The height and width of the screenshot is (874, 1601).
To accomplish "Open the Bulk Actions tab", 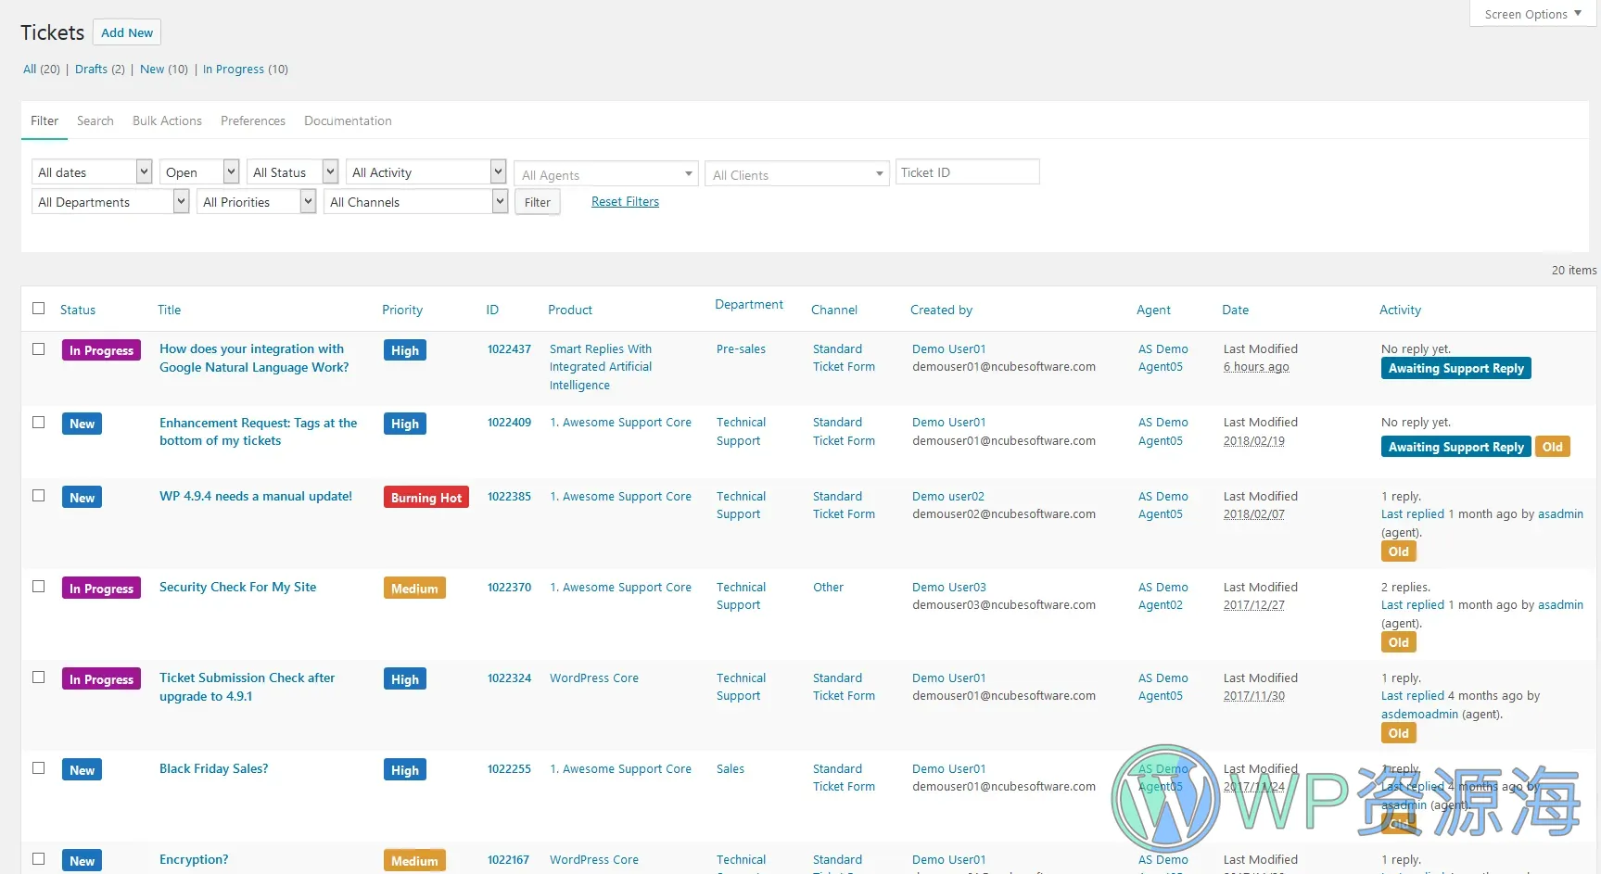I will click(167, 120).
